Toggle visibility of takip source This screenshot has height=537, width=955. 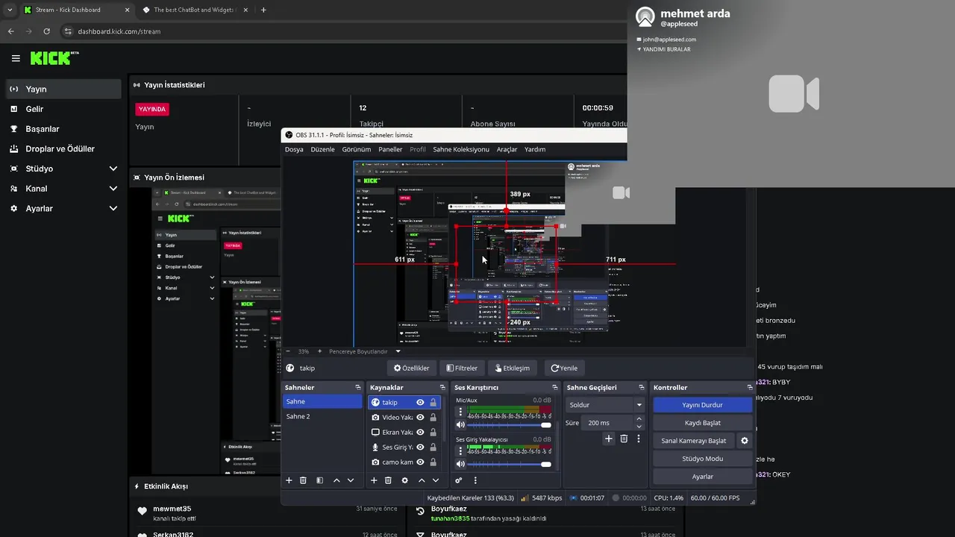pyautogui.click(x=420, y=402)
